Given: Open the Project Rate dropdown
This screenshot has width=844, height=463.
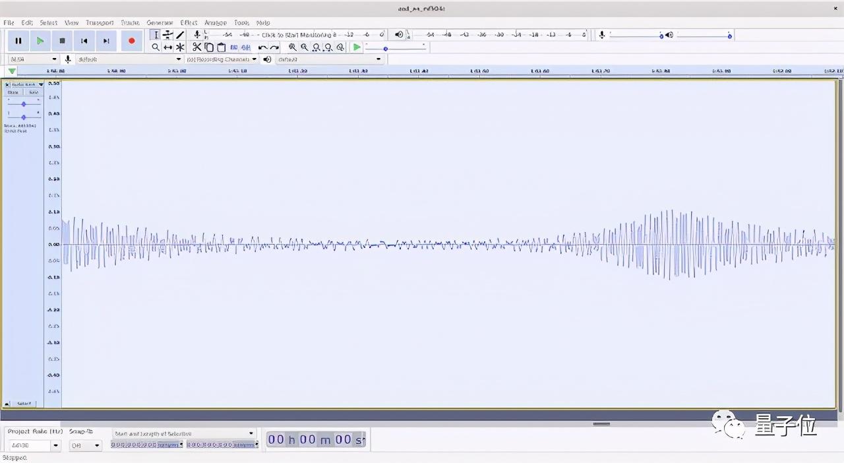Looking at the screenshot, I should [55, 445].
